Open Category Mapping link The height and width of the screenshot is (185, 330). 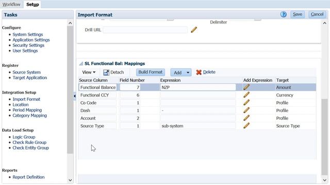click(30, 116)
